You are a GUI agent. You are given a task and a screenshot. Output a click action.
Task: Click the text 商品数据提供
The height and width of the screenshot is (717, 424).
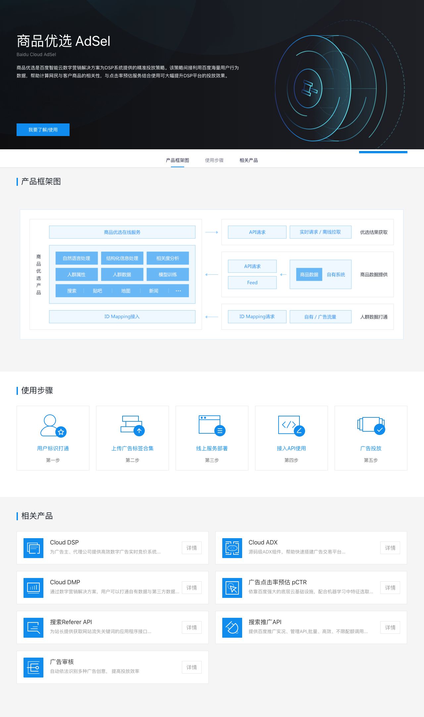pos(374,274)
